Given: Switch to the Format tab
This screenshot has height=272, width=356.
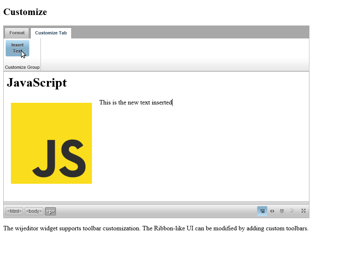Looking at the screenshot, I should pos(17,33).
